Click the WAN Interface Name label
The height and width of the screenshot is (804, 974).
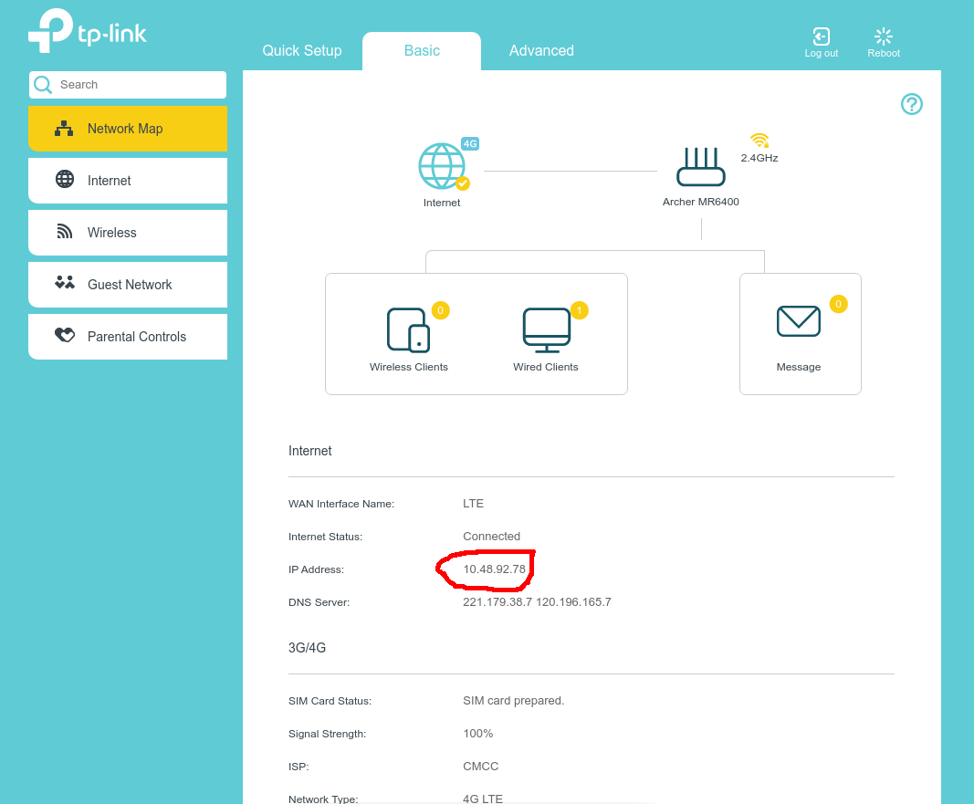[341, 504]
